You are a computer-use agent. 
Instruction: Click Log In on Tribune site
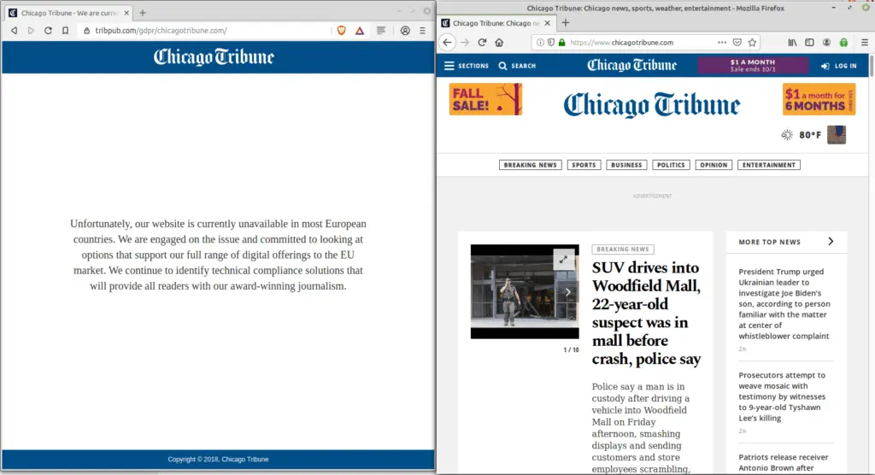click(839, 66)
